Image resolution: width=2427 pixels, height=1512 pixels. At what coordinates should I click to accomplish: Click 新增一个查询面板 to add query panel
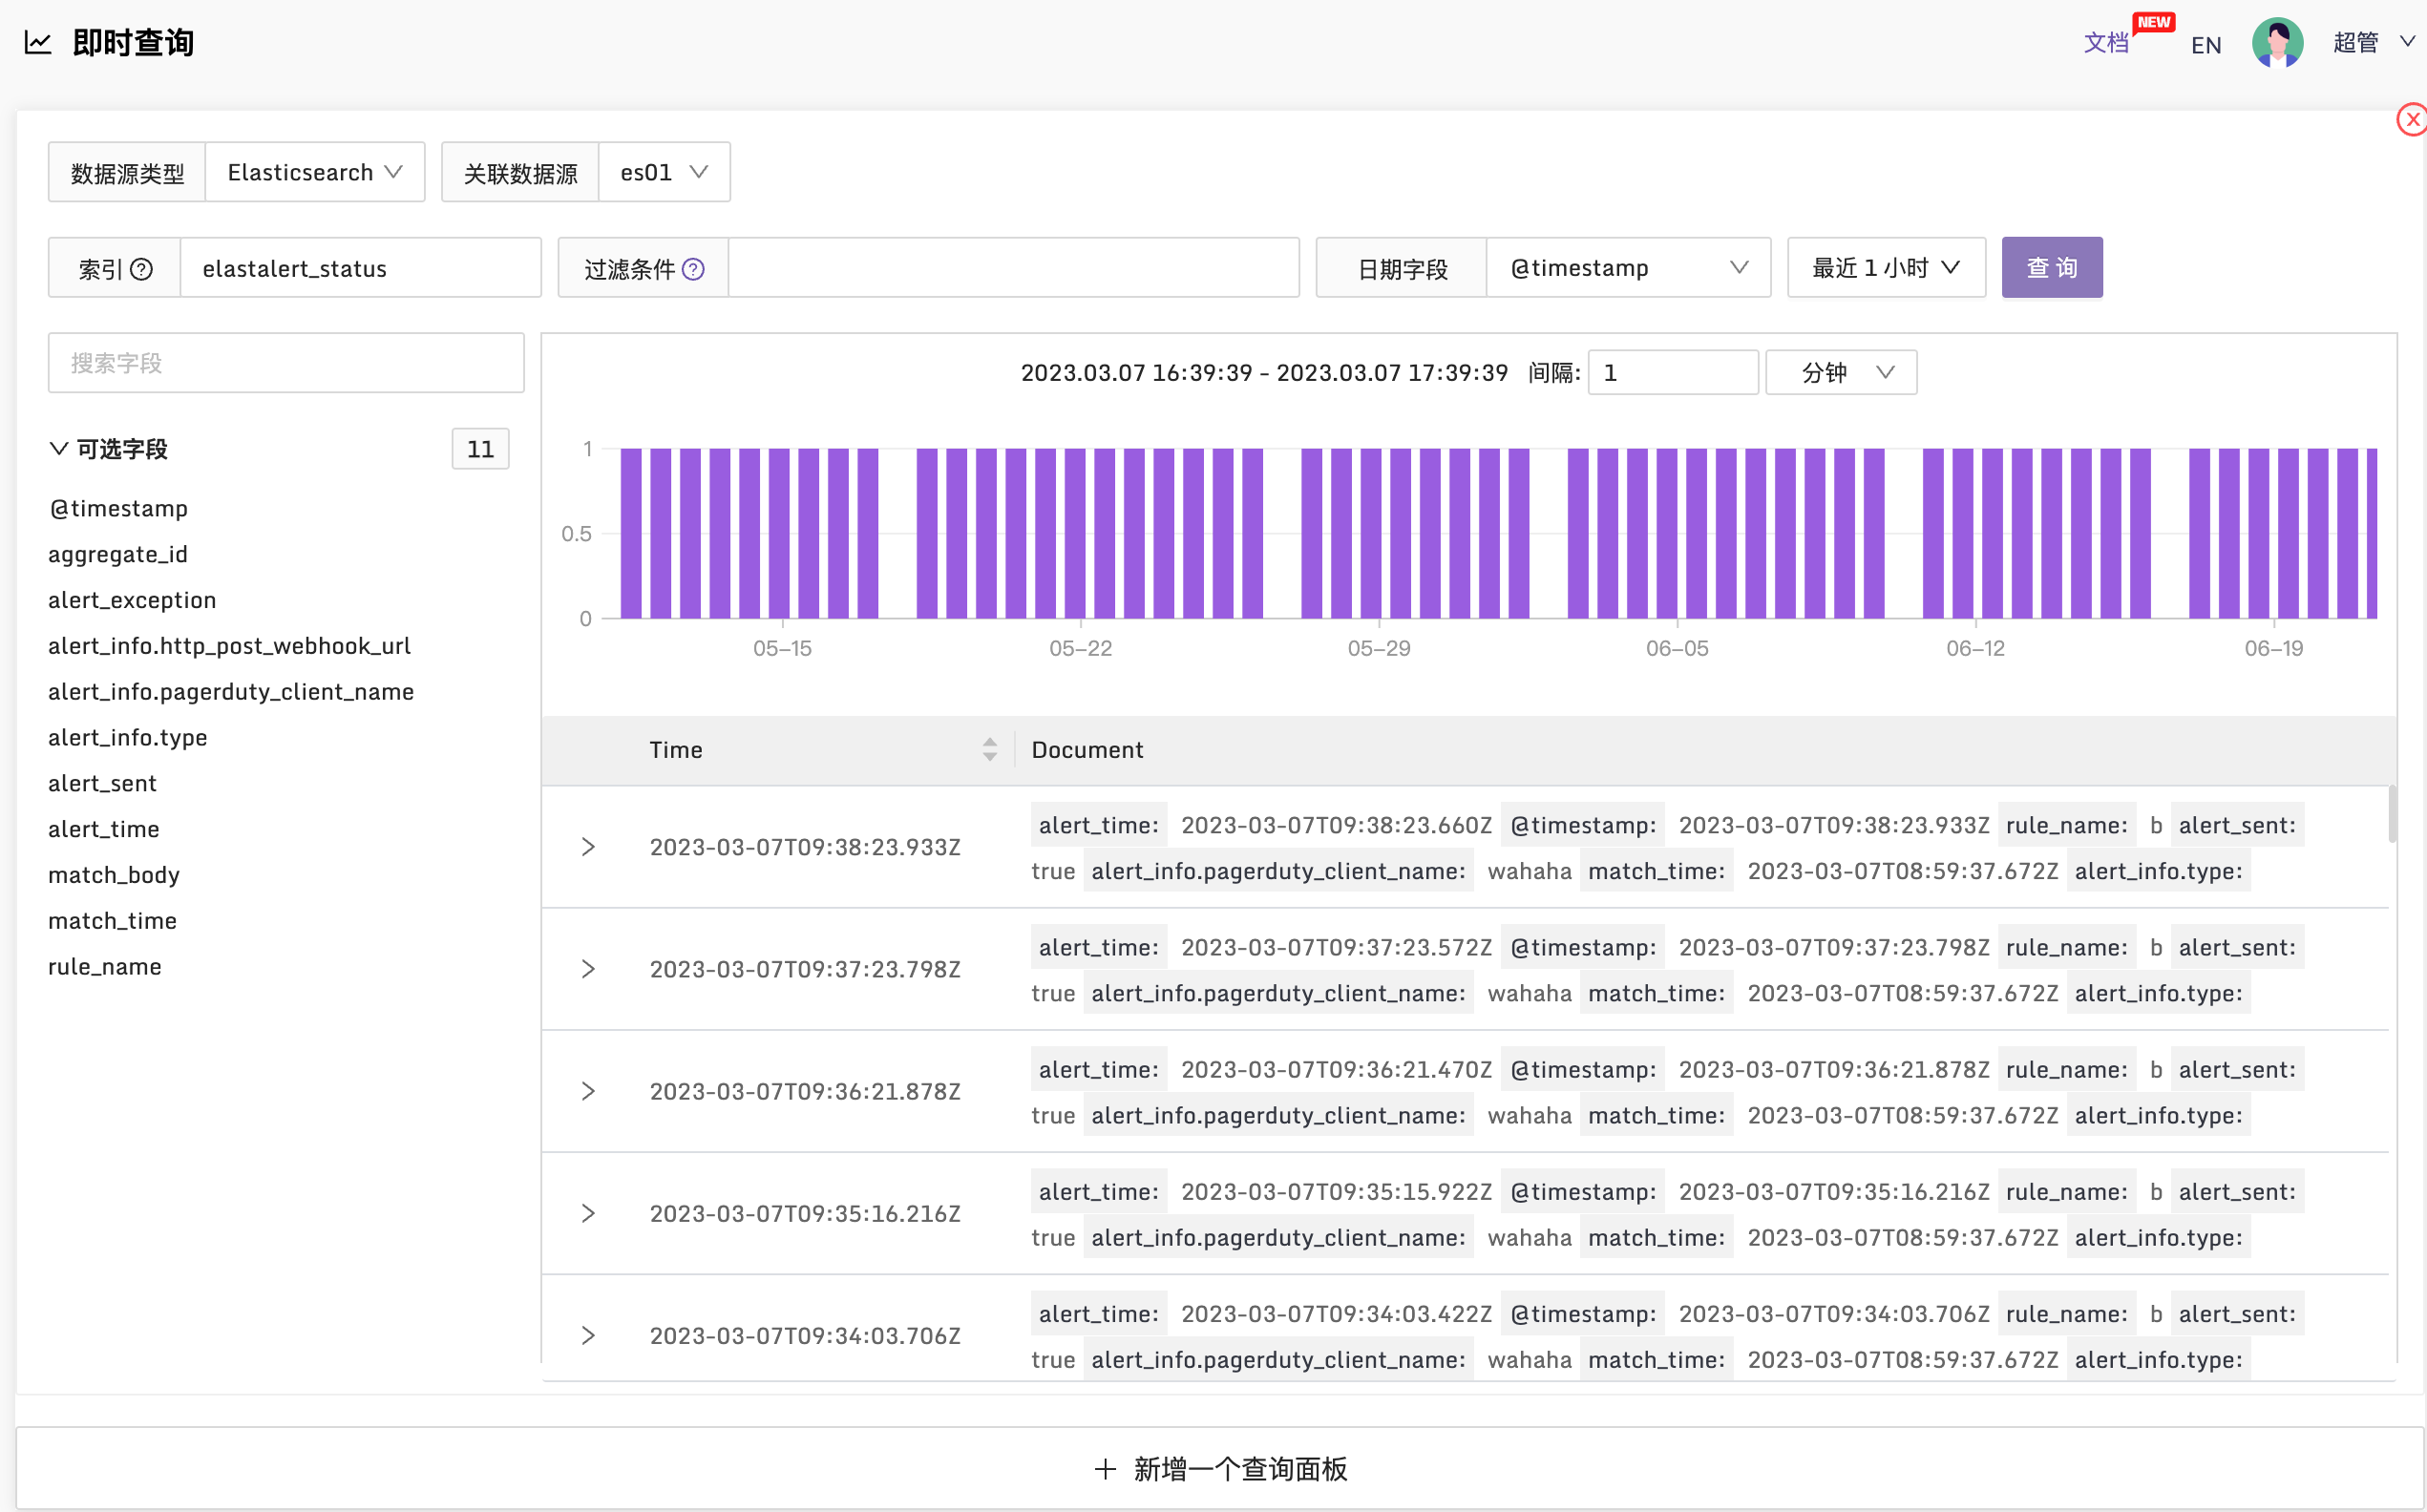coord(1220,1469)
